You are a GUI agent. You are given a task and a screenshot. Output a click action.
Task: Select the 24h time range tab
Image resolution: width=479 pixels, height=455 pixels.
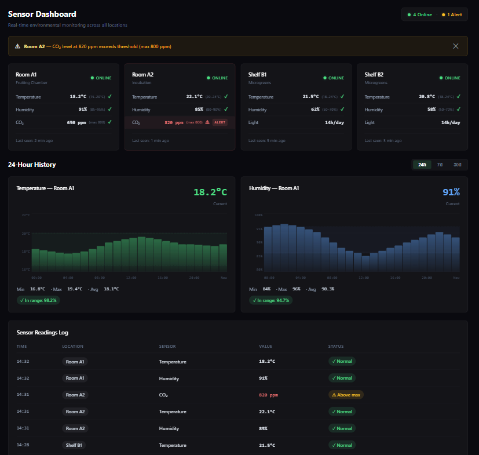tap(422, 165)
